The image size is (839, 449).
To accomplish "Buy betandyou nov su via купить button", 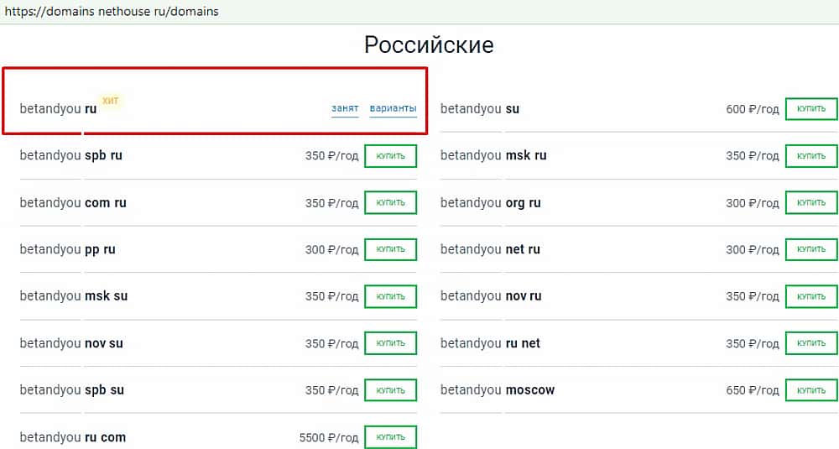I will 391,343.
